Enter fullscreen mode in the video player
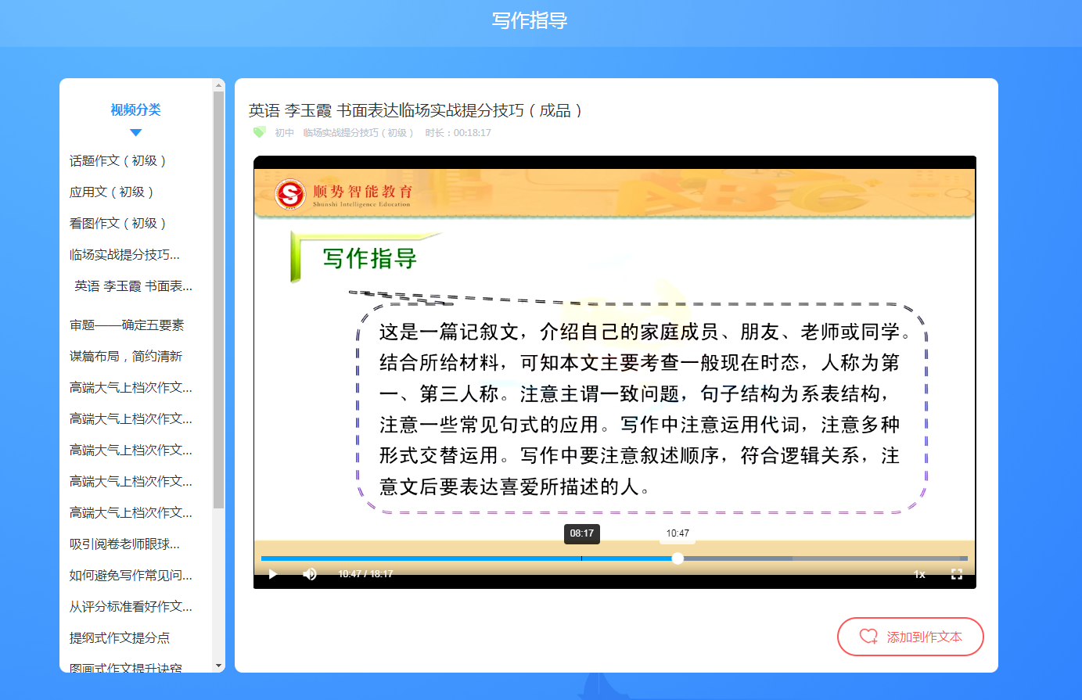 [x=956, y=574]
